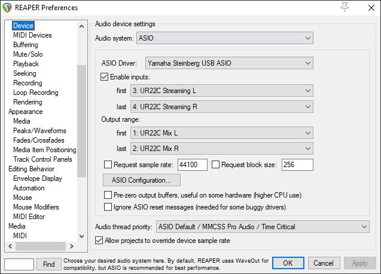This screenshot has height=274, width=381.
Task: Open Automation preferences page
Action: (29, 188)
